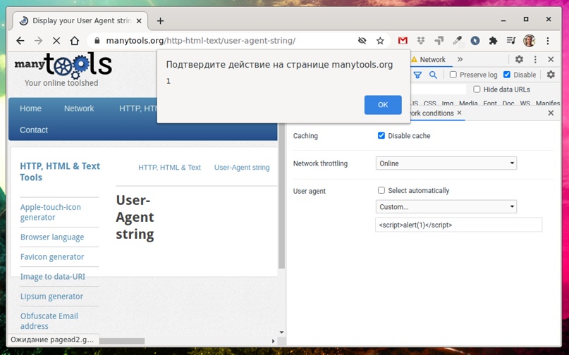The image size is (569, 355).
Task: Click the Gmail extension icon
Action: (x=403, y=41)
